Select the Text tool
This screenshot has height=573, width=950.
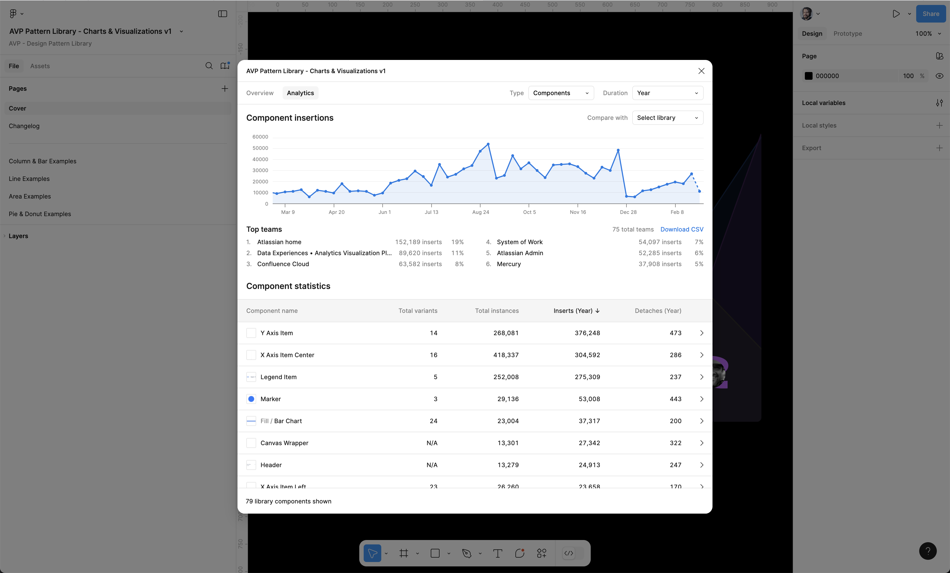pos(498,553)
